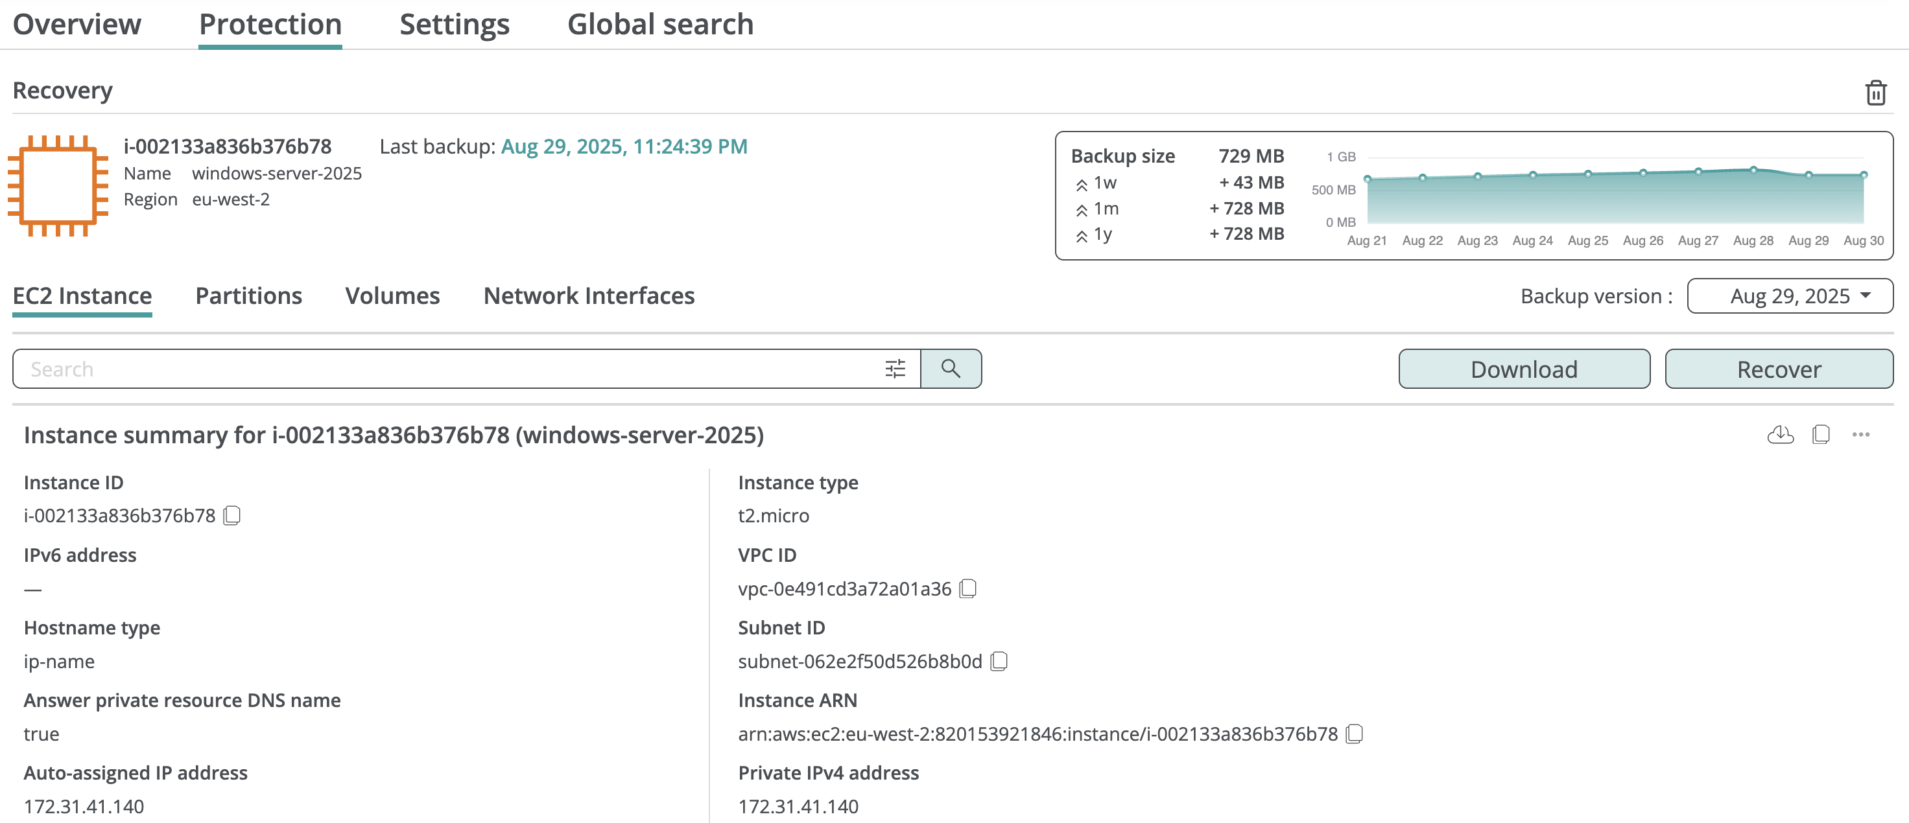This screenshot has width=1909, height=823.
Task: Go to the Global search tab
Action: 659,25
